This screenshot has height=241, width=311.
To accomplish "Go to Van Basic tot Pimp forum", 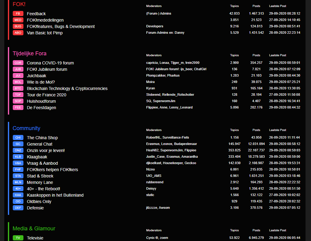I will click(45, 33).
